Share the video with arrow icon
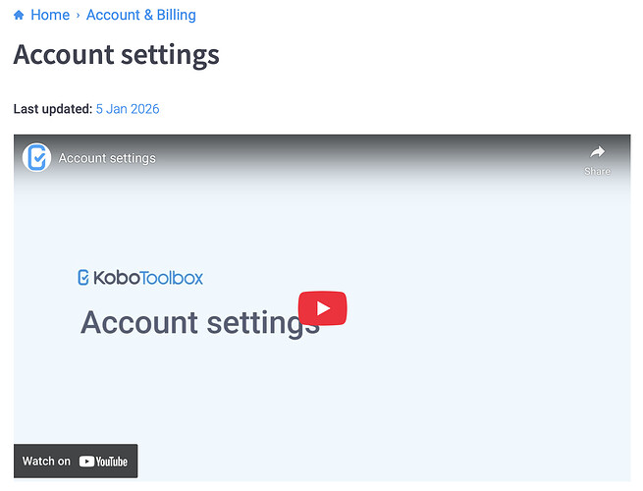This screenshot has width=643, height=491. point(597,160)
